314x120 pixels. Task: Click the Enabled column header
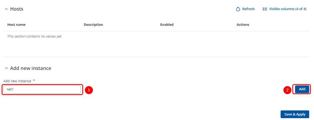tap(167, 24)
